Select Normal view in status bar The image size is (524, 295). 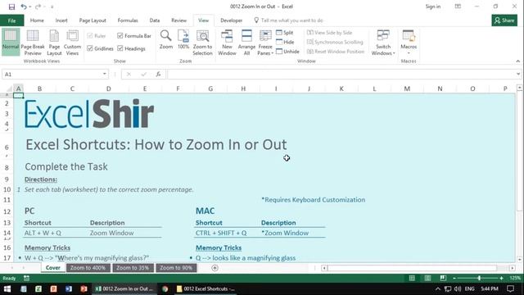(412, 278)
